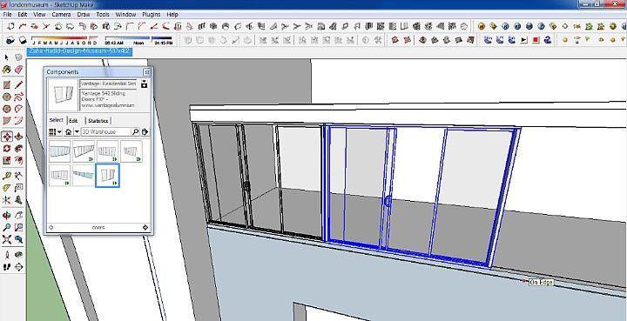This screenshot has width=627, height=321.
Task: Activate the Tape Measure tool
Action: click(6, 176)
